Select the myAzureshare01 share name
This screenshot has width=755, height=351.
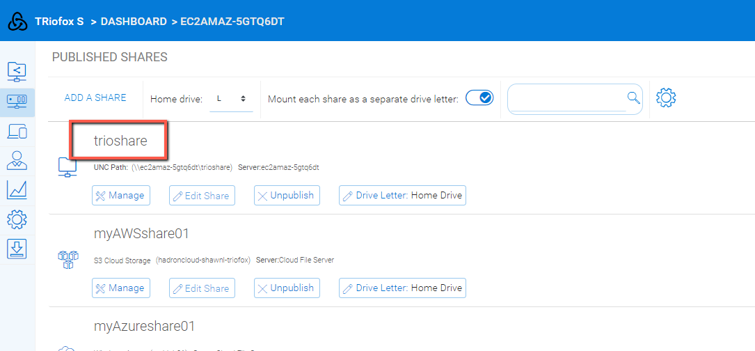coord(144,327)
